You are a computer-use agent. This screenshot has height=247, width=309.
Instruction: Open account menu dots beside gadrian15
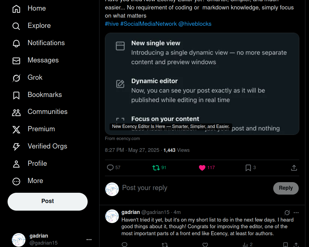(89, 239)
